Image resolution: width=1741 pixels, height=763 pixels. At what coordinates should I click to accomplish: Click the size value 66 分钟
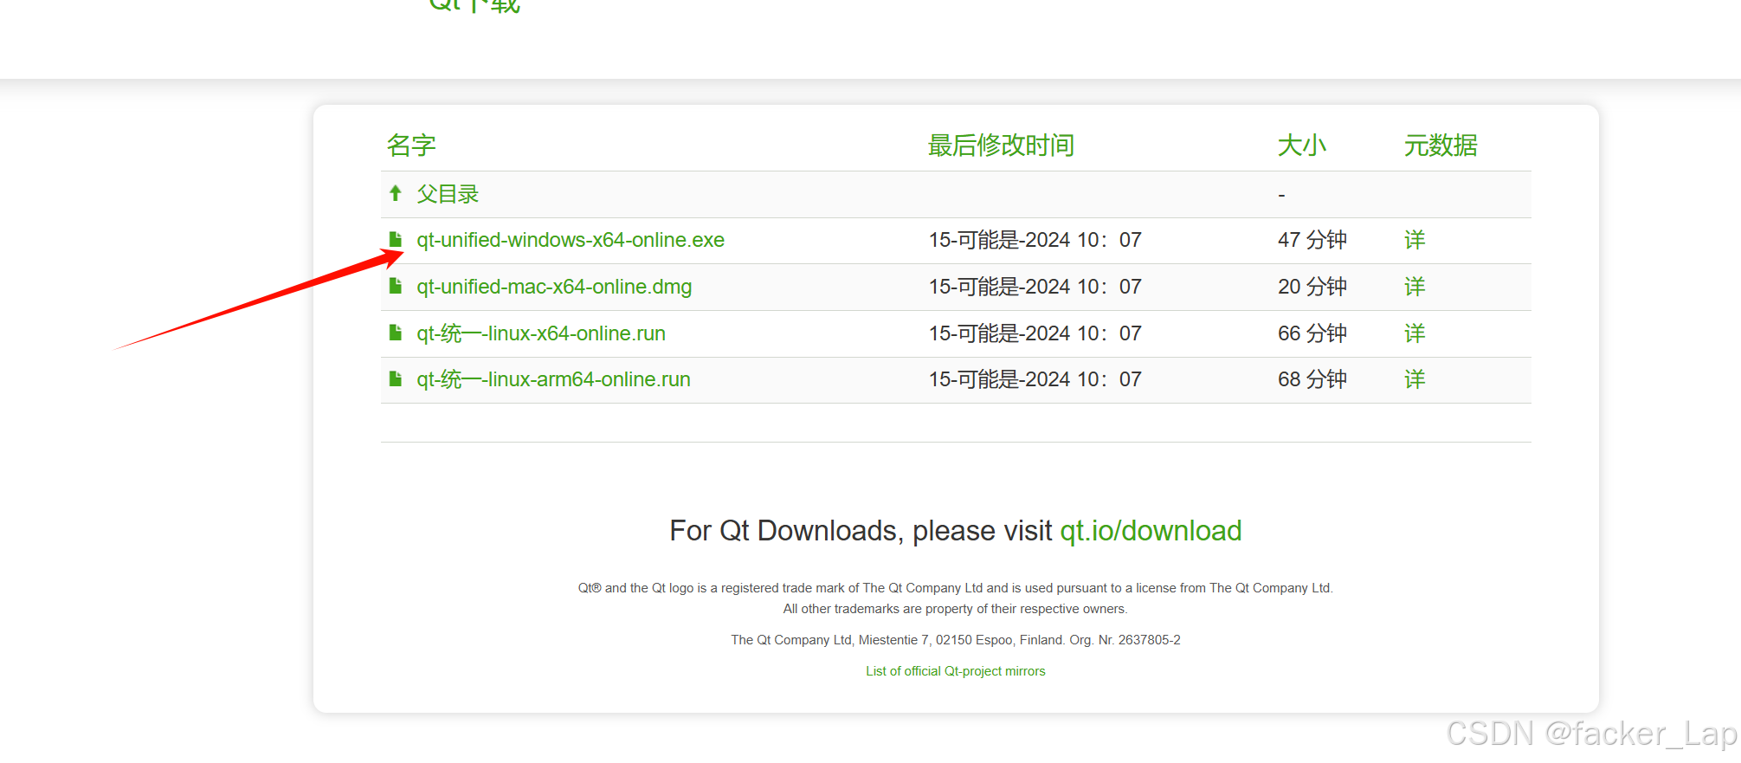(1312, 333)
